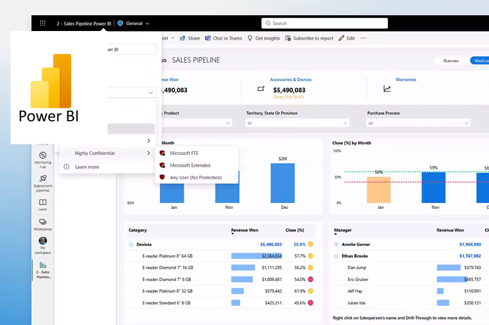Click the Share icon in toolbar

point(184,38)
